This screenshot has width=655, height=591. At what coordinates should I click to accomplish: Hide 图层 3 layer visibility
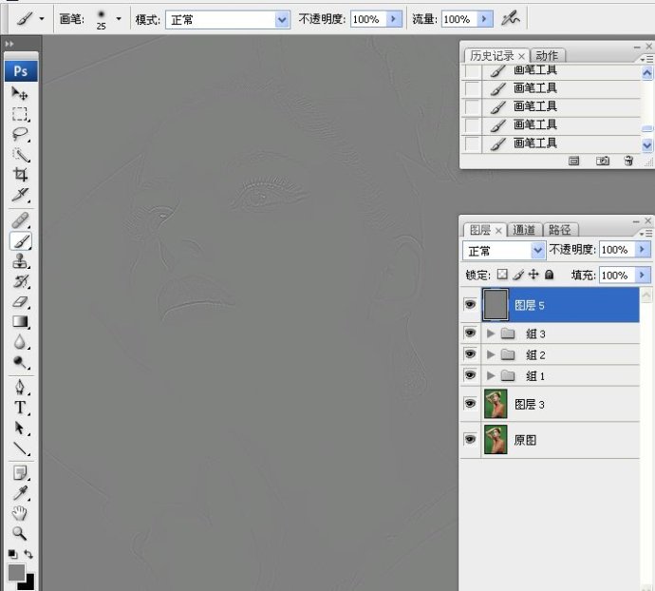[x=470, y=404]
